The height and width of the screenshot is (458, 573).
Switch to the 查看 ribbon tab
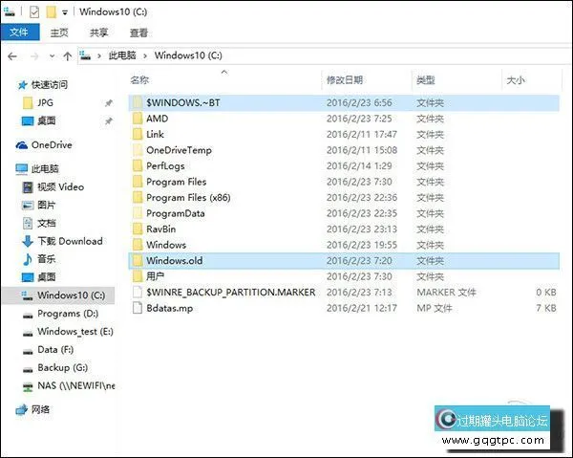coord(138,33)
